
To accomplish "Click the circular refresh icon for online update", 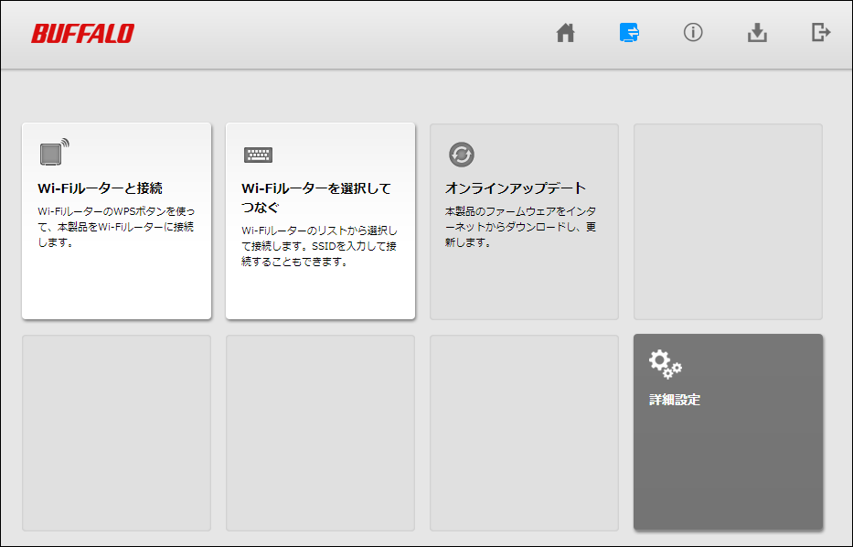I will coord(462,155).
